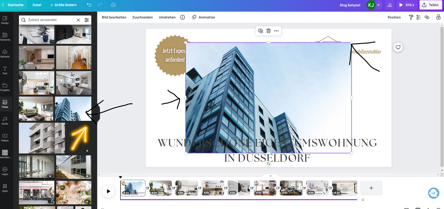Click the undo arrow in the top bar

click(89, 5)
